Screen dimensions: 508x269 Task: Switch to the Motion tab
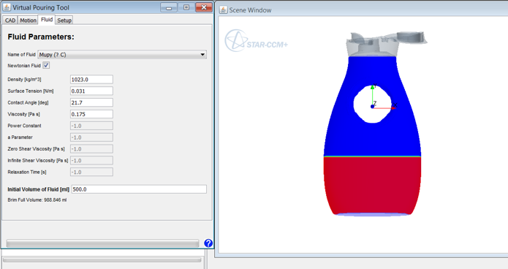tap(28, 20)
